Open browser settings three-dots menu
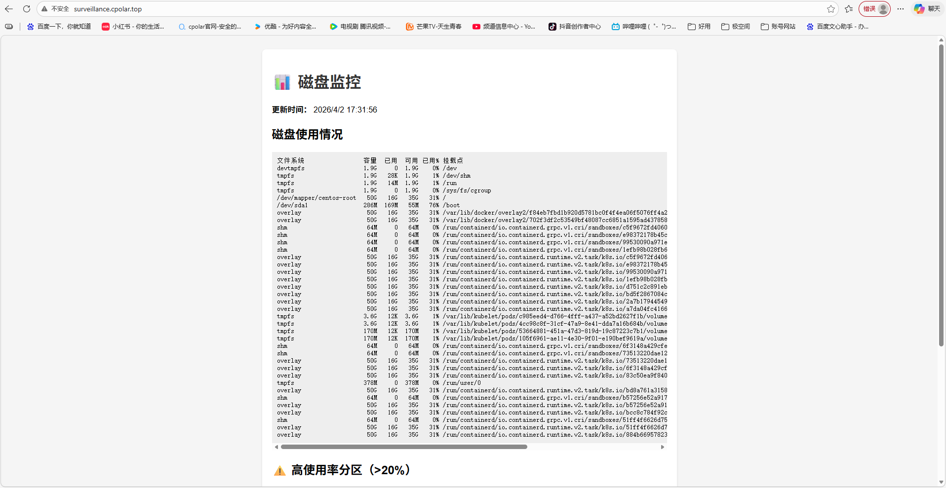This screenshot has width=946, height=488. tap(901, 9)
